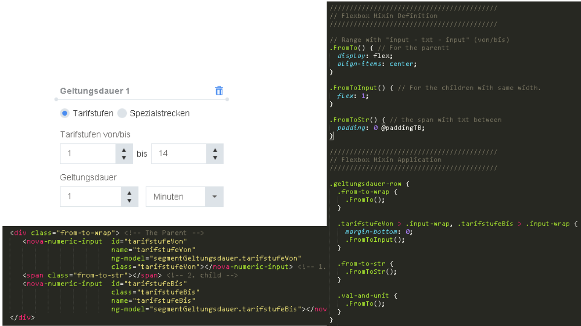The image size is (581, 326).
Task: Decrease the Tarifstufen bis value of 14
Action: point(215,158)
